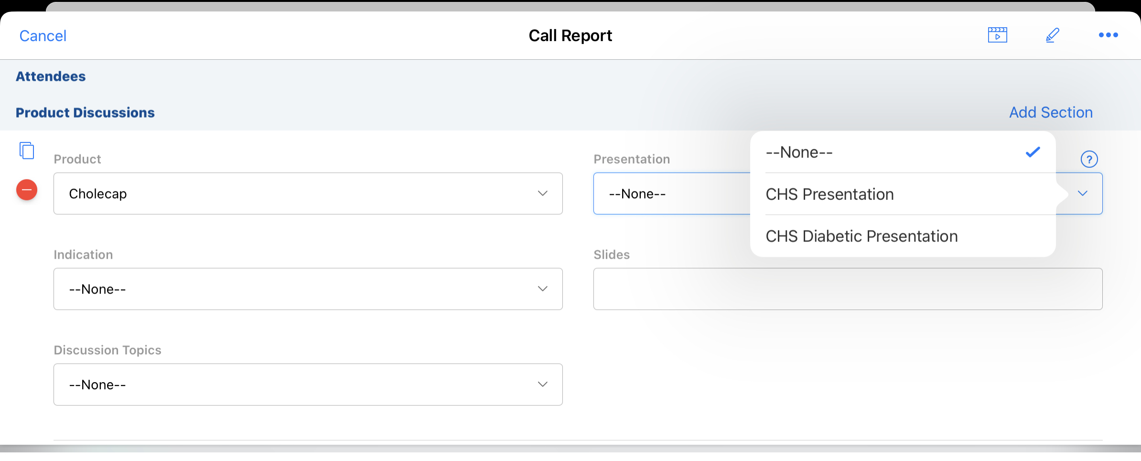Click into the Slides input field

click(x=848, y=289)
